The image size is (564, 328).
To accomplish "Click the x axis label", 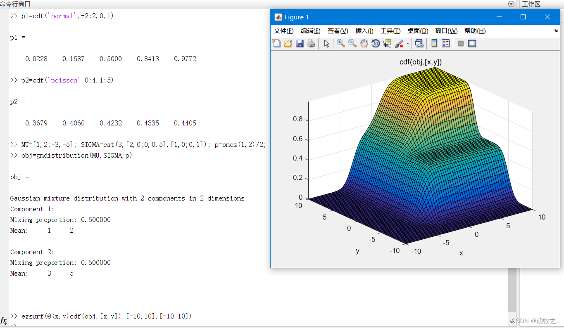I will point(461,253).
